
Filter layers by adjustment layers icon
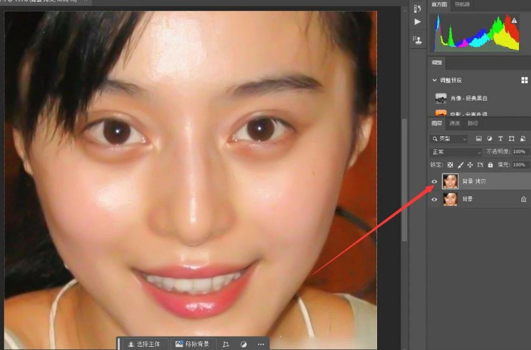click(489, 138)
